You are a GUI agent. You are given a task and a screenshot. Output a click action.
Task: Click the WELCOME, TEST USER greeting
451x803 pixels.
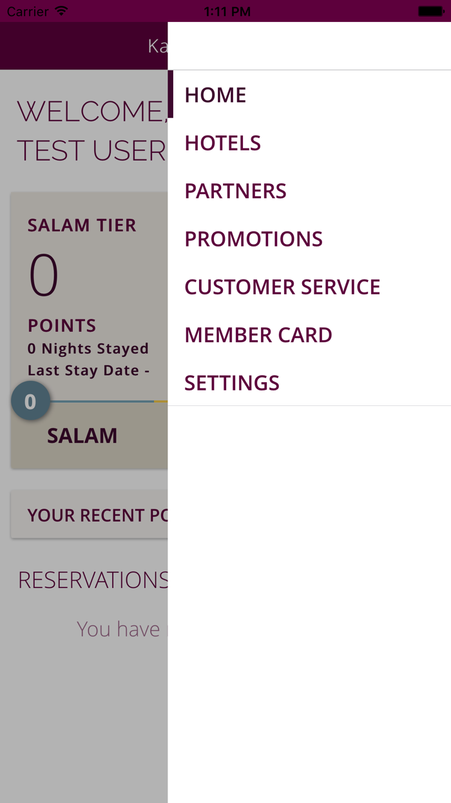[84, 129]
